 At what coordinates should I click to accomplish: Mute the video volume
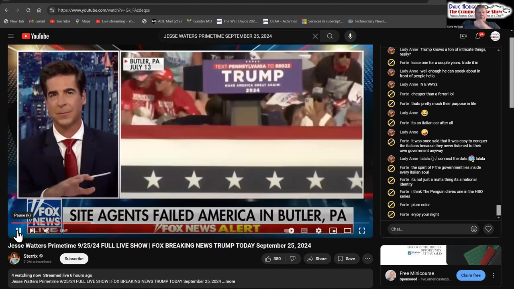(46, 230)
